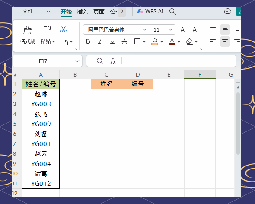
Task: Expand the borders dropdown arrow
Action: (x=144, y=42)
